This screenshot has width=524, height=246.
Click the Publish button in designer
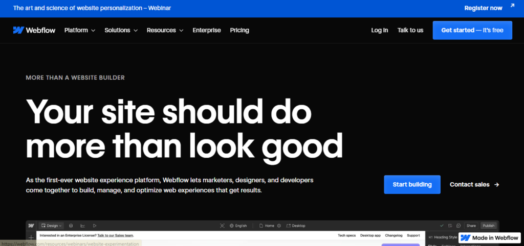pos(489,226)
